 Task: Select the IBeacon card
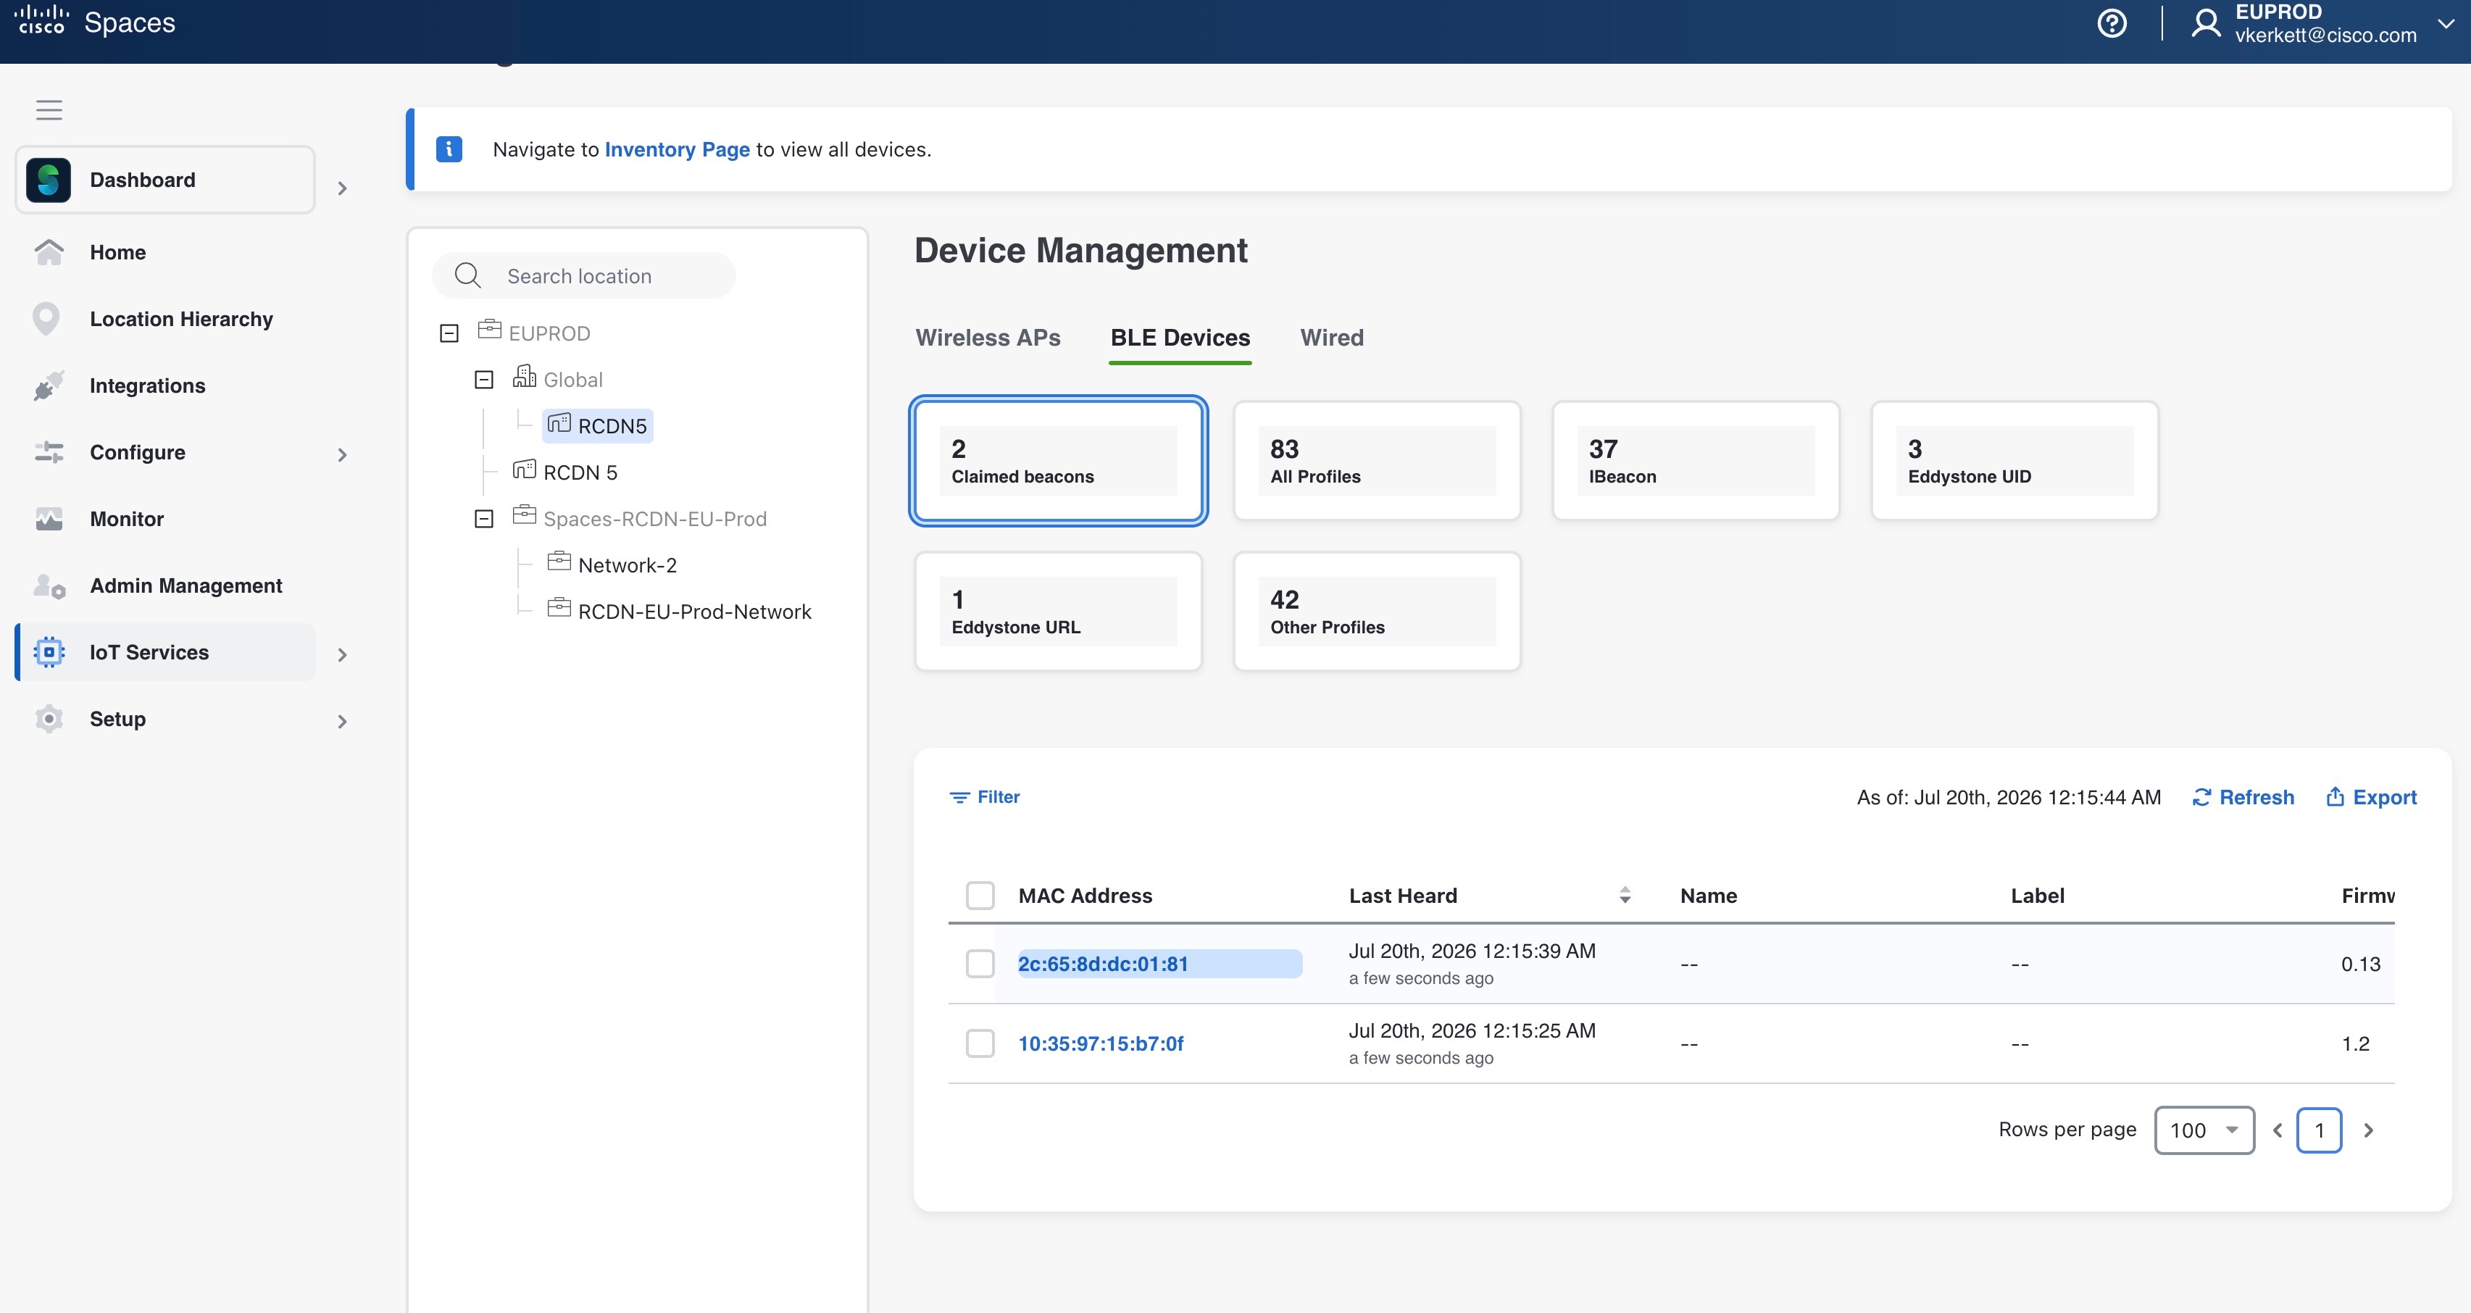pyautogui.click(x=1695, y=460)
